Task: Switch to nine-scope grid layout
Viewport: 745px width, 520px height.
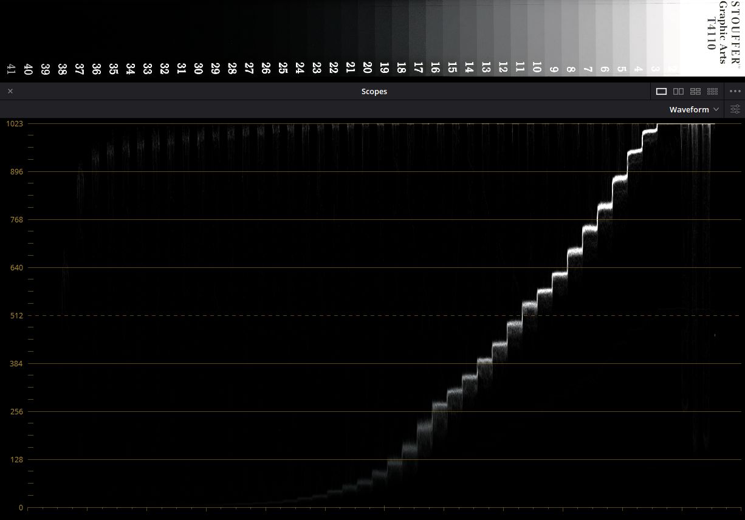Action: pyautogui.click(x=713, y=91)
